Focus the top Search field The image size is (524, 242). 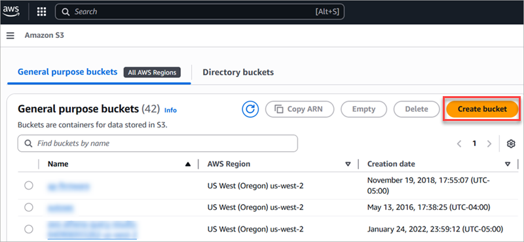click(200, 12)
